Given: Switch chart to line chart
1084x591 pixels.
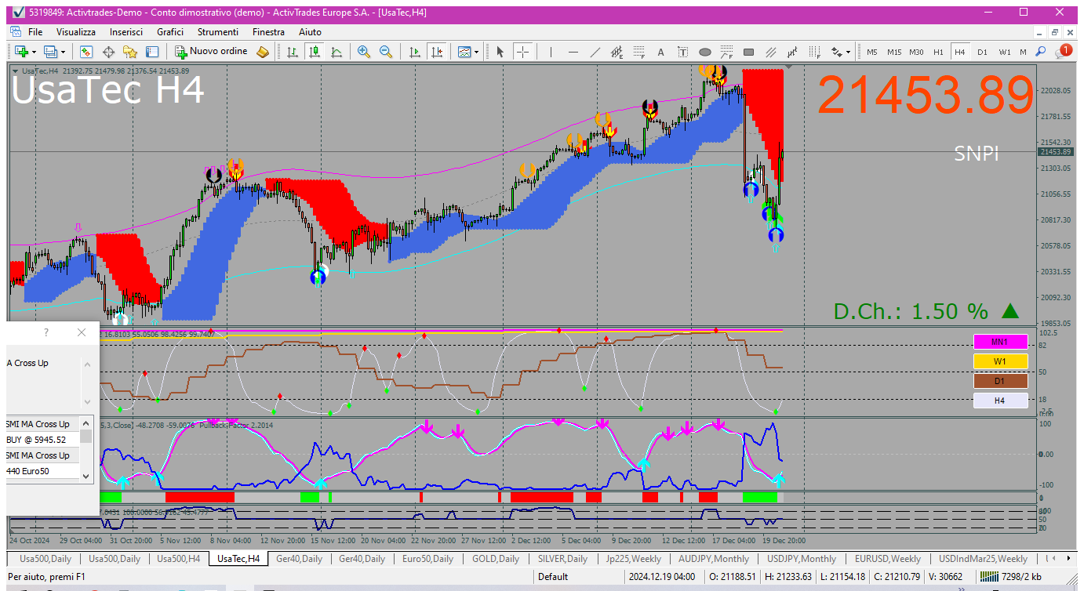Looking at the screenshot, I should click(336, 52).
